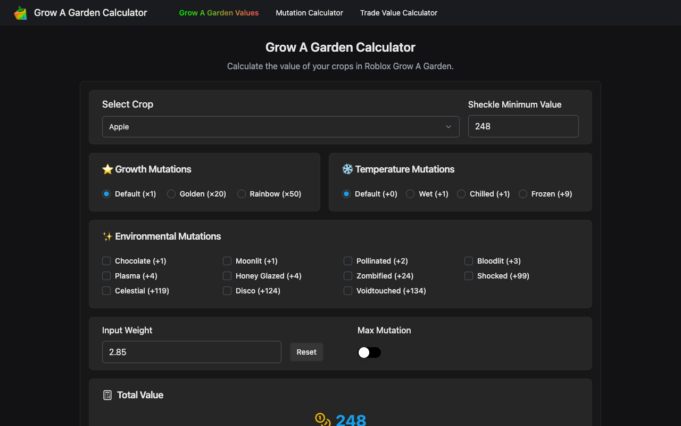Click the Environmental Mutations heading
The image size is (681, 426).
(x=168, y=236)
